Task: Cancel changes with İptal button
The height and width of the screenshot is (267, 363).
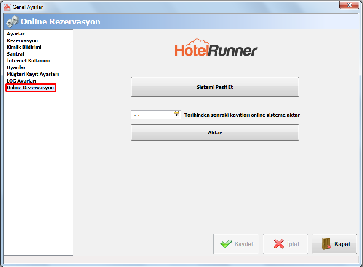Action: click(x=286, y=244)
